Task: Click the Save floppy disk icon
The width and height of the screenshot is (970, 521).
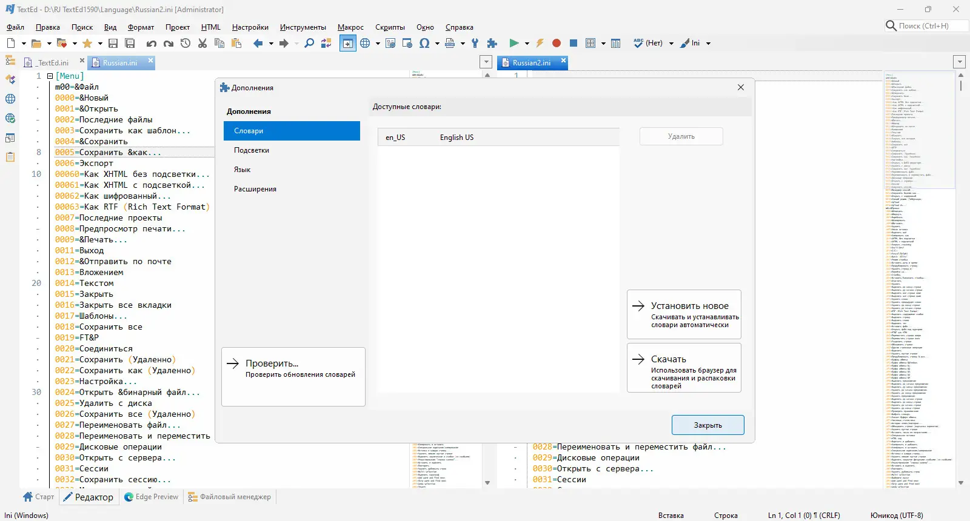Action: 113,43
